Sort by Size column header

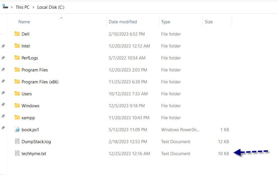208,22
